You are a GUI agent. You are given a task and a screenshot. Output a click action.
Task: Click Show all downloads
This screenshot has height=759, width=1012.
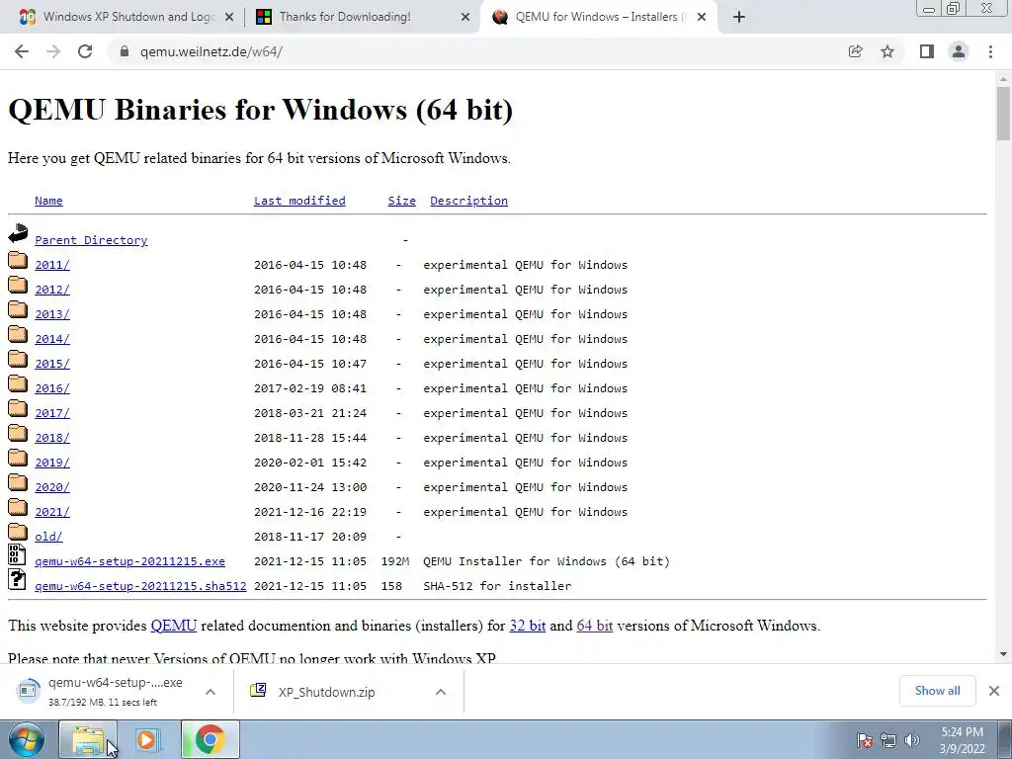pos(937,691)
